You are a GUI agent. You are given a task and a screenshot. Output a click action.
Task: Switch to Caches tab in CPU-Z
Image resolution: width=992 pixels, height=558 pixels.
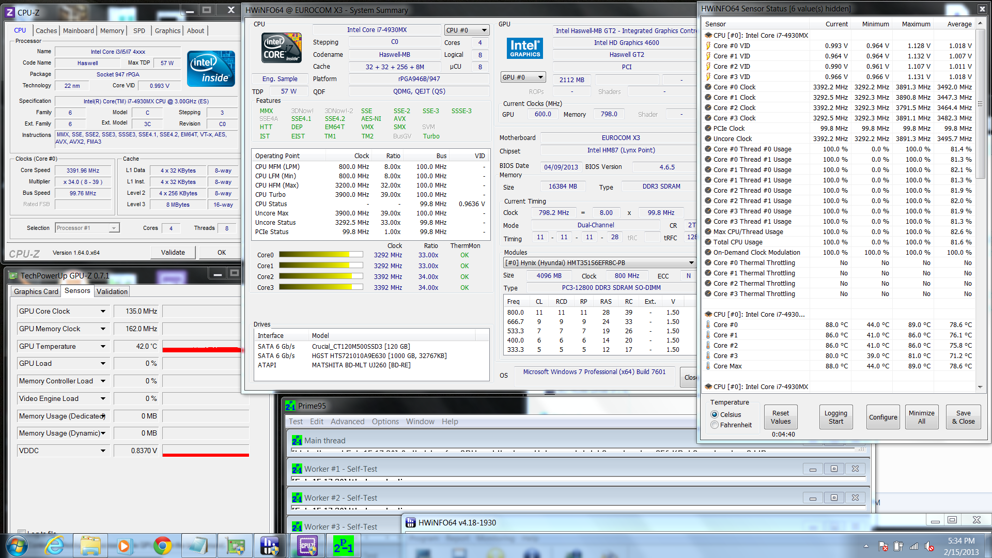coord(47,30)
